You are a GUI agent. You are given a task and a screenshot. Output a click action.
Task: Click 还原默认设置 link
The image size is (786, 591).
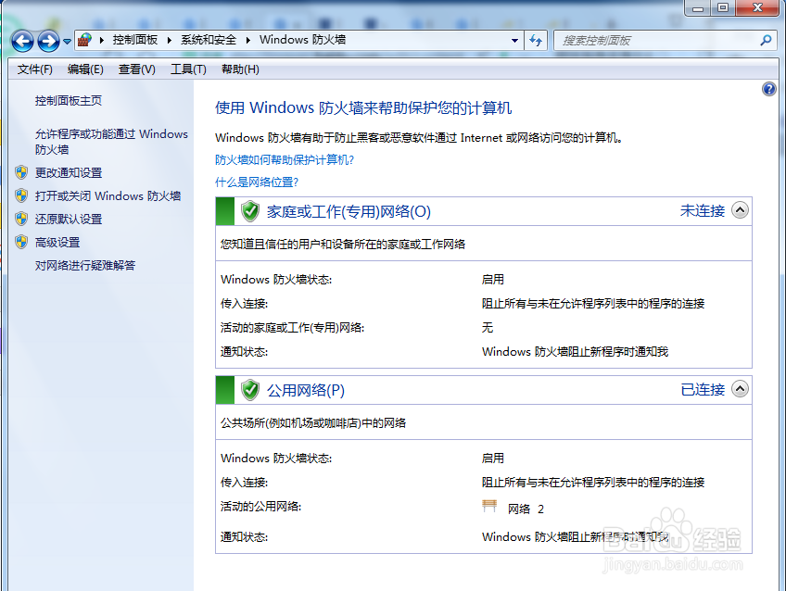69,219
